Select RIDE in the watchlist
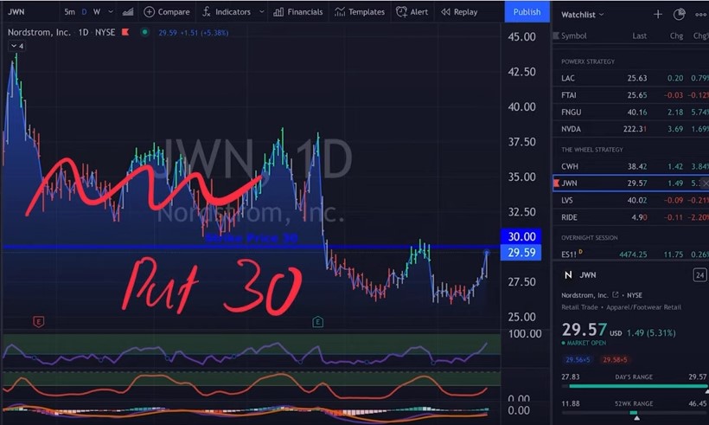 click(631, 217)
